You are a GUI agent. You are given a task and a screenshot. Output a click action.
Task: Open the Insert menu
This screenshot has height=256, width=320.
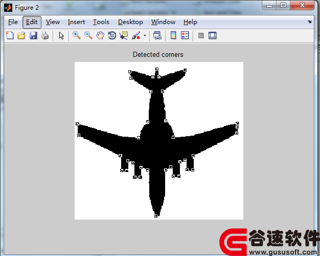tap(76, 22)
